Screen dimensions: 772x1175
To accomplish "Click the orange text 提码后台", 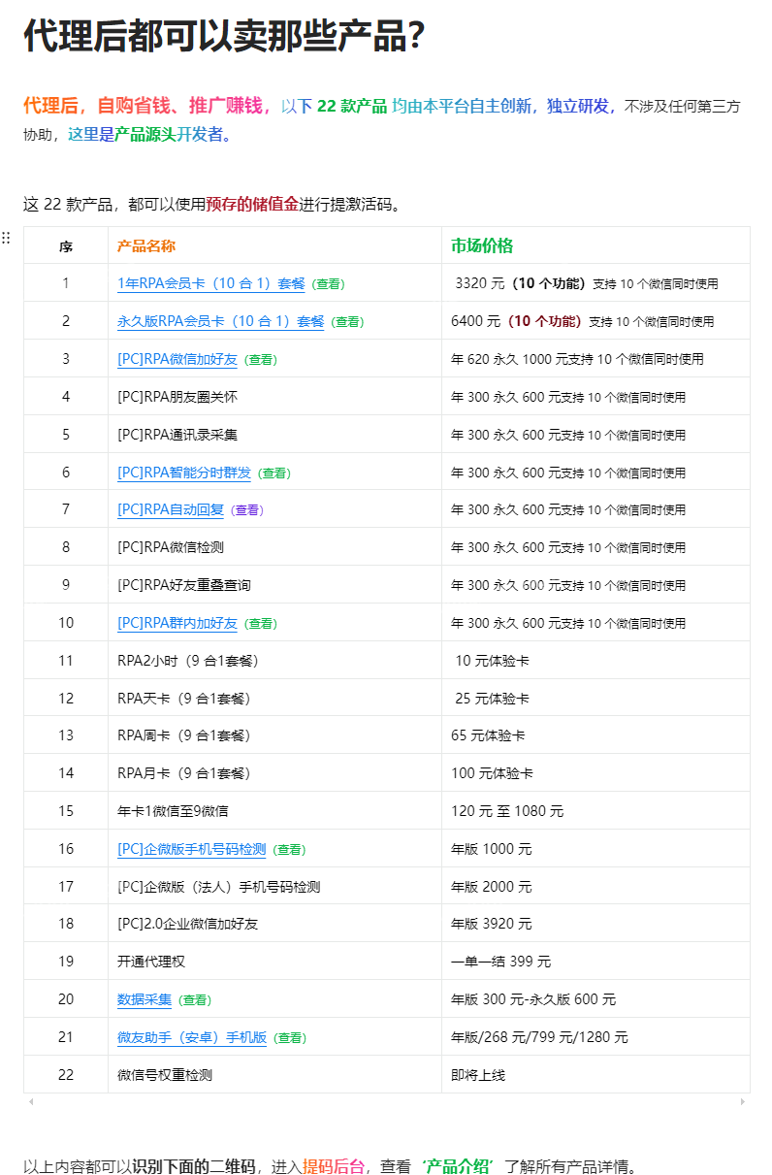I will 334,1166.
